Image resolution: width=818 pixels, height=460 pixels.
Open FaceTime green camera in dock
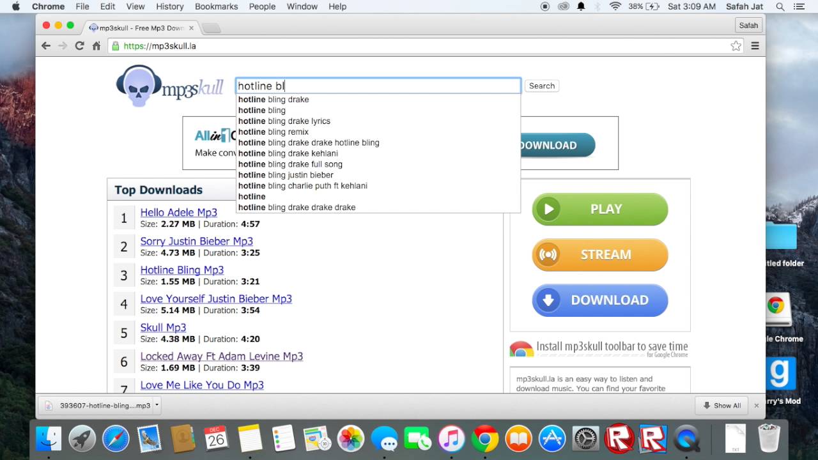click(417, 438)
